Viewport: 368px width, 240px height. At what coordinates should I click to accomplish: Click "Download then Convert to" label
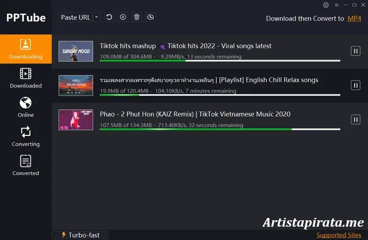point(305,18)
